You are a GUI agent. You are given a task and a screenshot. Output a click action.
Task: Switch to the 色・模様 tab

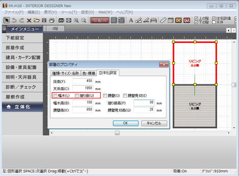point(88,73)
